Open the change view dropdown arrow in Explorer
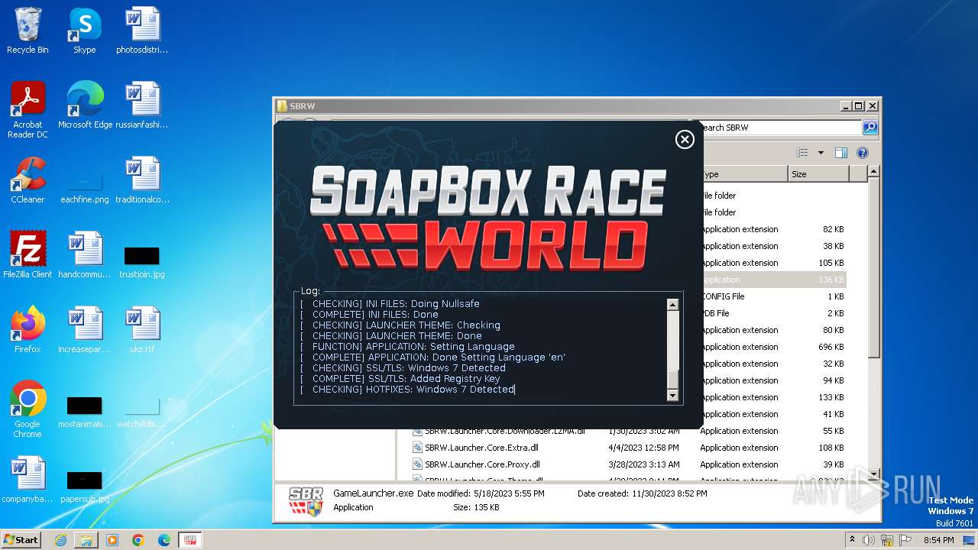978x550 pixels. tap(821, 153)
